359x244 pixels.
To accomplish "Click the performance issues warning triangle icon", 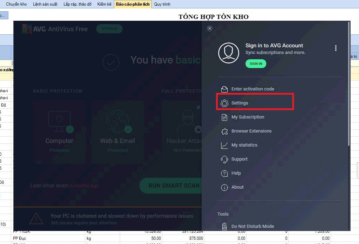I will (37, 219).
